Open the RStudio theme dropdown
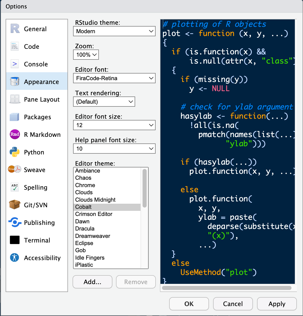Screen dimensions: 303x316 tap(114, 31)
